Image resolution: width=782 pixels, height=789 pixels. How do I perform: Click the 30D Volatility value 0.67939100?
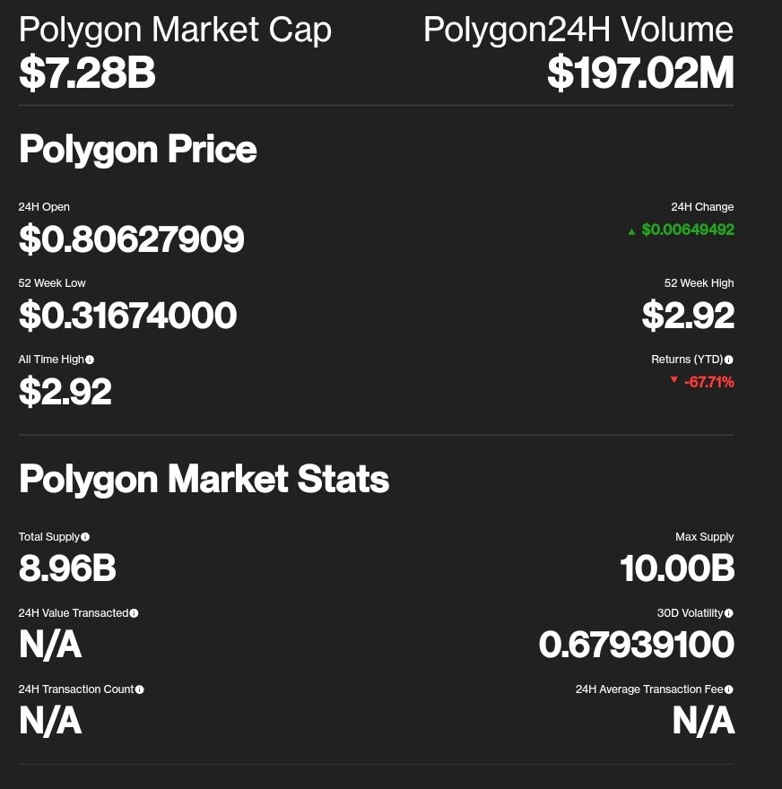tap(637, 645)
